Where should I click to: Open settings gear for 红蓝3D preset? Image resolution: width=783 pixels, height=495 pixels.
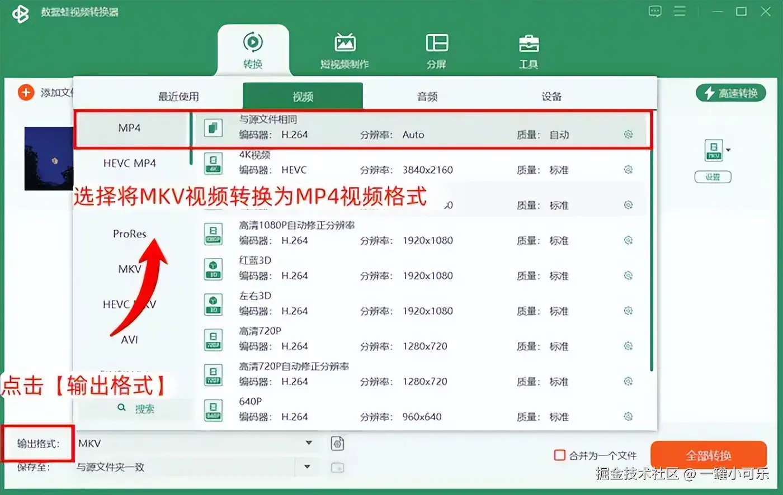pyautogui.click(x=628, y=275)
